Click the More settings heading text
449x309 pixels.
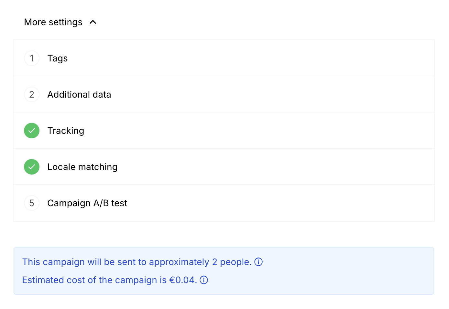(x=53, y=22)
